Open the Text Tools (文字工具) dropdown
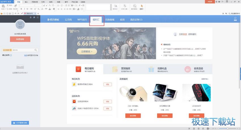The width and height of the screenshot is (241, 130). pyautogui.click(x=124, y=9)
